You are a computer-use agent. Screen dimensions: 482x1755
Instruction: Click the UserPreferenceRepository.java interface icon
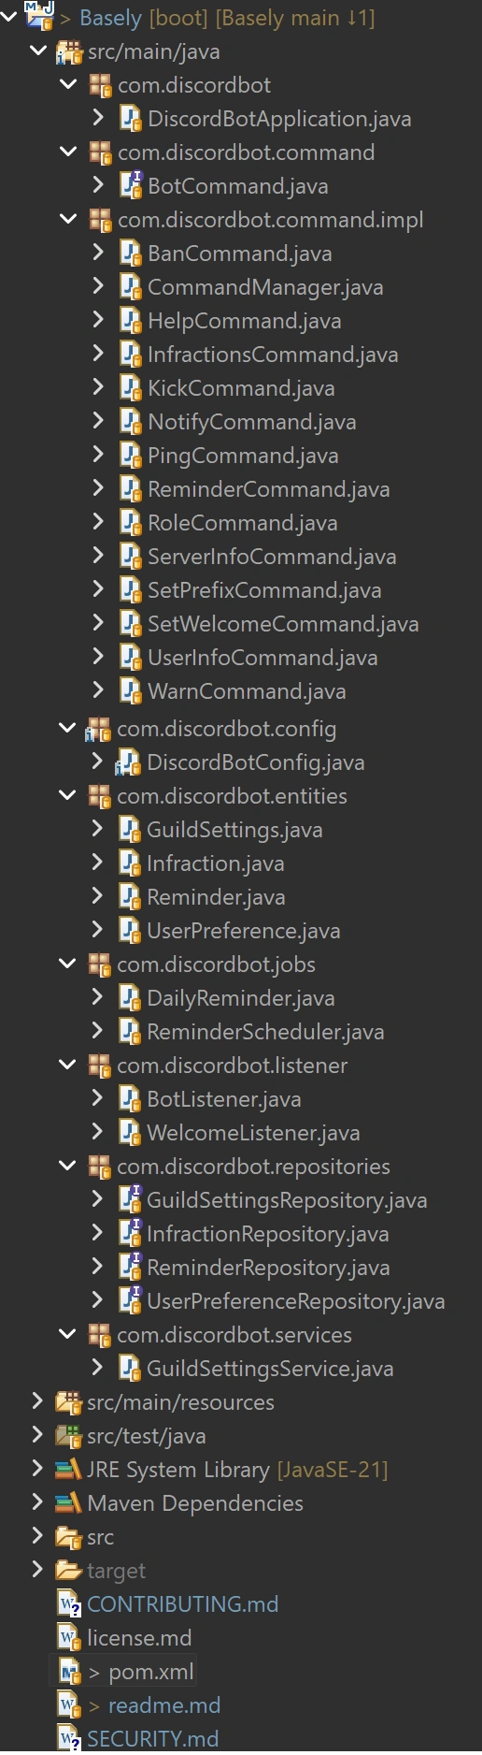pyautogui.click(x=129, y=1301)
